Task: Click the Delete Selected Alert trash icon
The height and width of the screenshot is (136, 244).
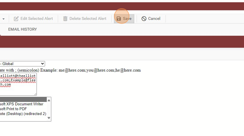Action: pyautogui.click(x=65, y=19)
